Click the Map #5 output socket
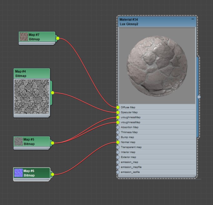Screen dimensions: 213x205 pyautogui.click(x=52, y=143)
